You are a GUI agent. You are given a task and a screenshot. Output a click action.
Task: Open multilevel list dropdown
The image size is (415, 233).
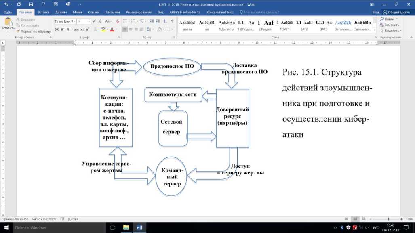145,21
